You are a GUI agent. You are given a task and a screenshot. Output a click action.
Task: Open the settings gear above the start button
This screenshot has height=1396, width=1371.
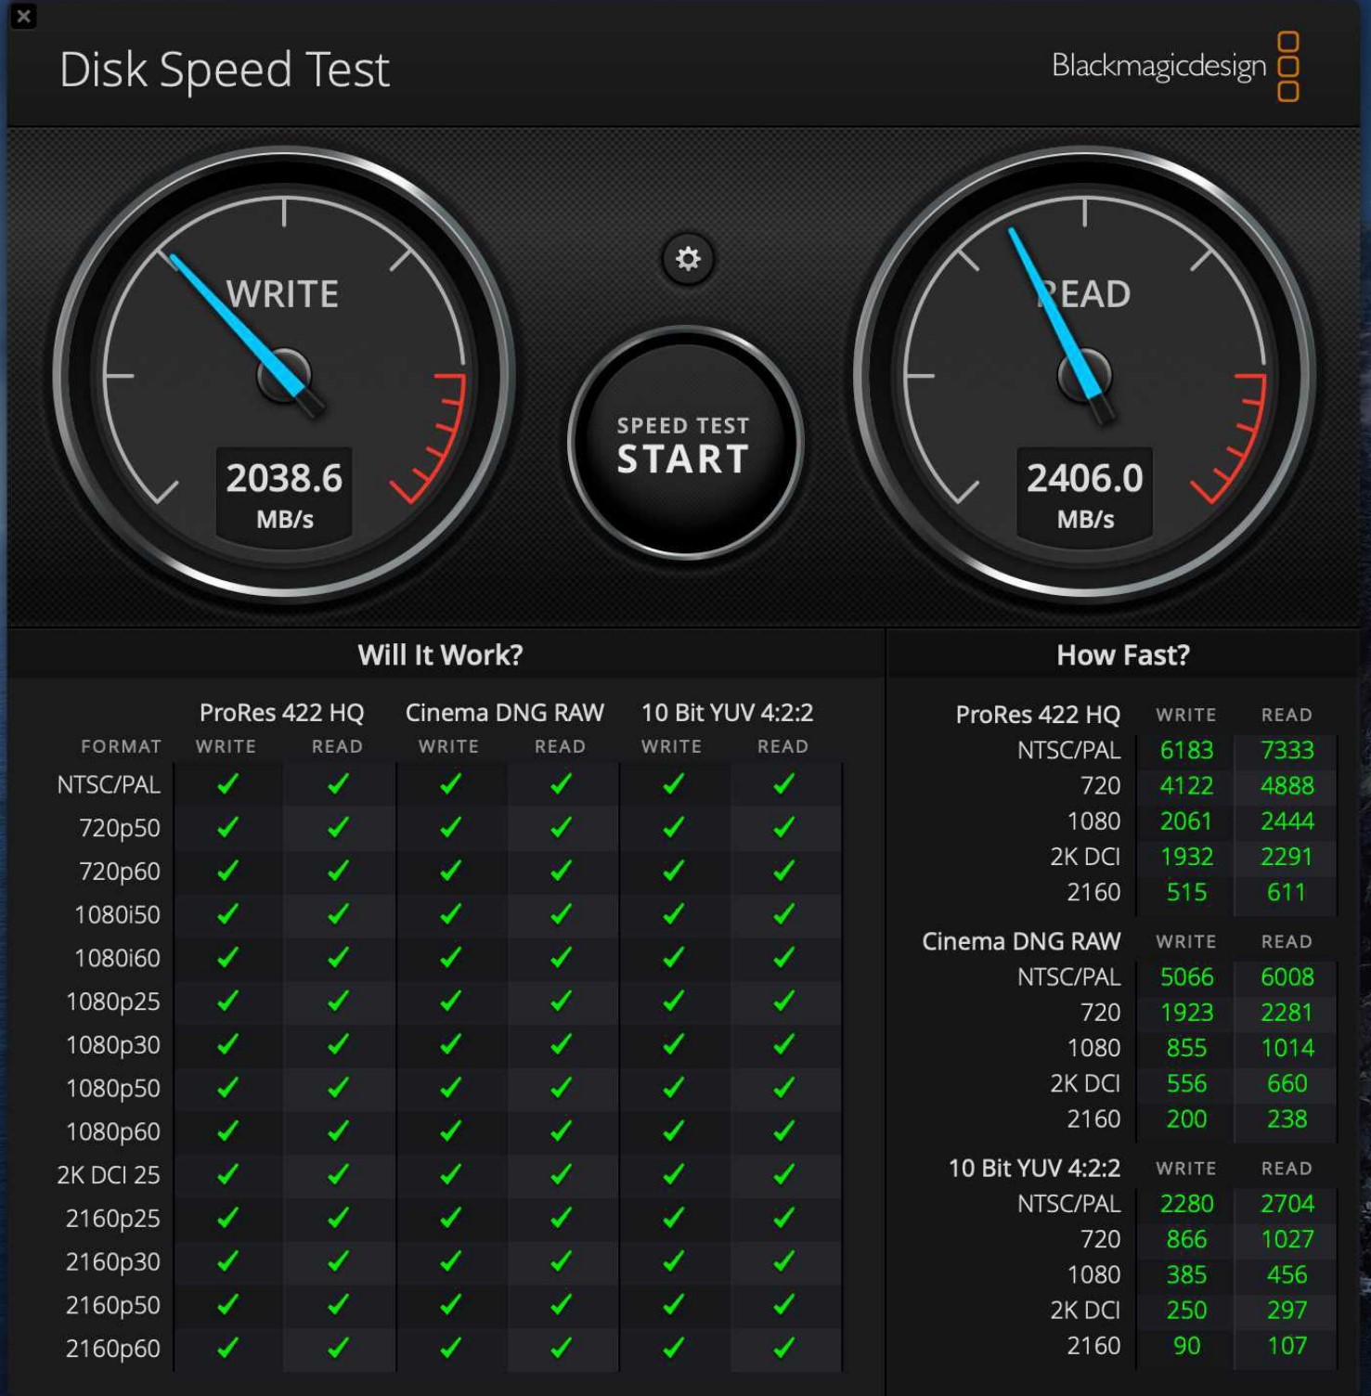[x=687, y=259]
